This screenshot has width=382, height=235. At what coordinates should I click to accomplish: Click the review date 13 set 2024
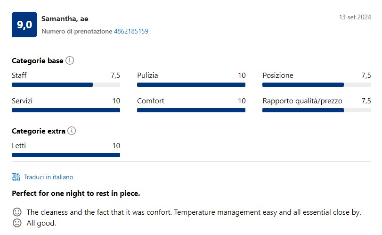pos(355,17)
